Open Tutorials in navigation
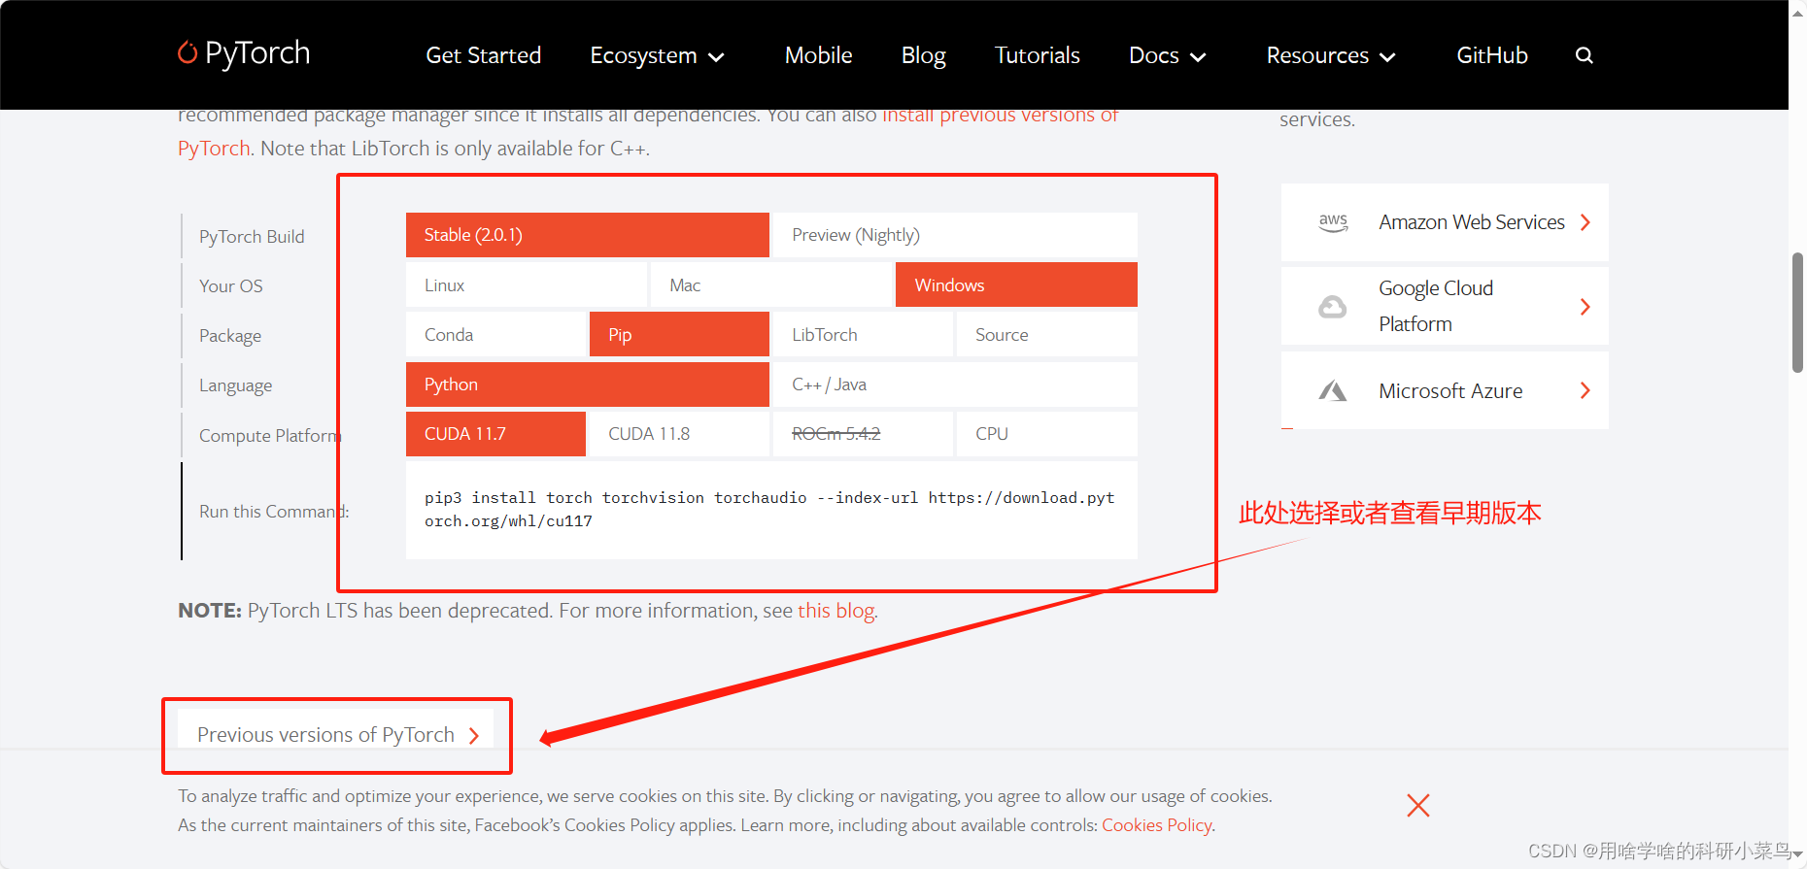The image size is (1807, 869). point(1037,55)
